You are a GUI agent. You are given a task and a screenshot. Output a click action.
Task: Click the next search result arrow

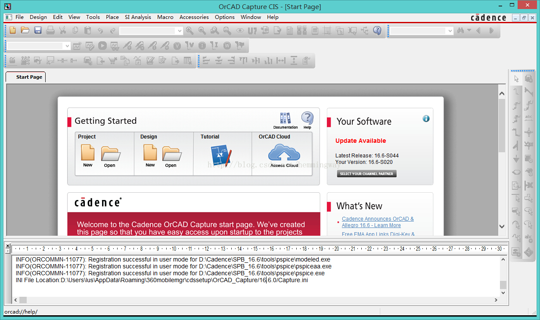pyautogui.click(x=490, y=31)
